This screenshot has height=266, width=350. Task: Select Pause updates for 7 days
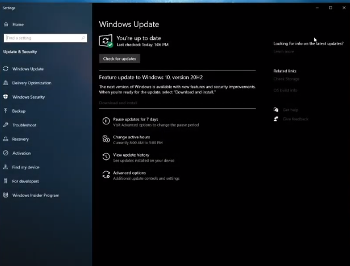pos(136,119)
